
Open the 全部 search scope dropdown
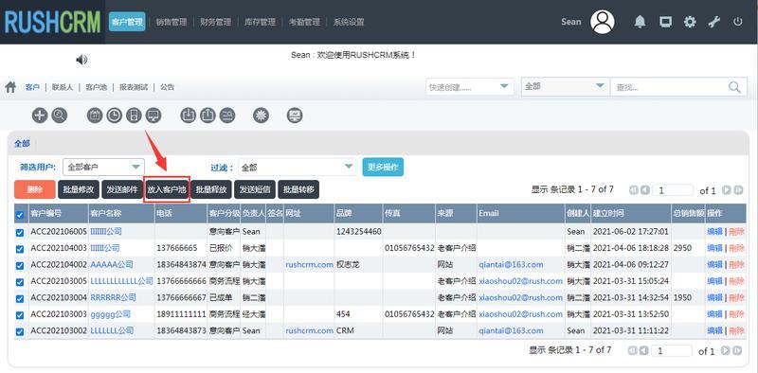pos(565,87)
